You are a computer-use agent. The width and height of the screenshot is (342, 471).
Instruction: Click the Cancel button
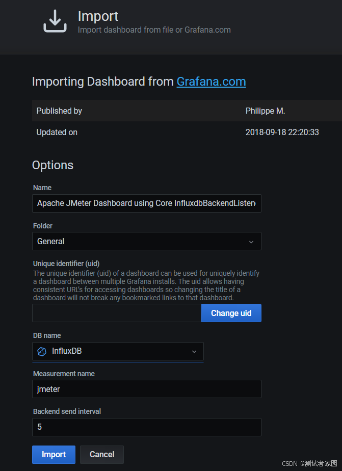point(102,455)
